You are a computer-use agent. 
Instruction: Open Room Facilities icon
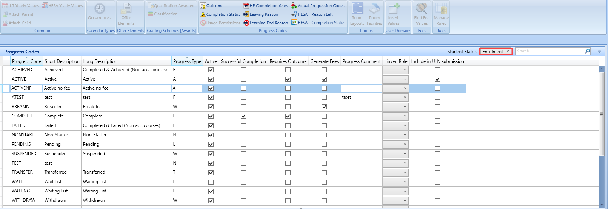[374, 9]
